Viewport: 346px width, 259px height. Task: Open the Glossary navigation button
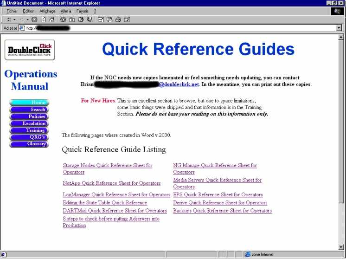29,144
